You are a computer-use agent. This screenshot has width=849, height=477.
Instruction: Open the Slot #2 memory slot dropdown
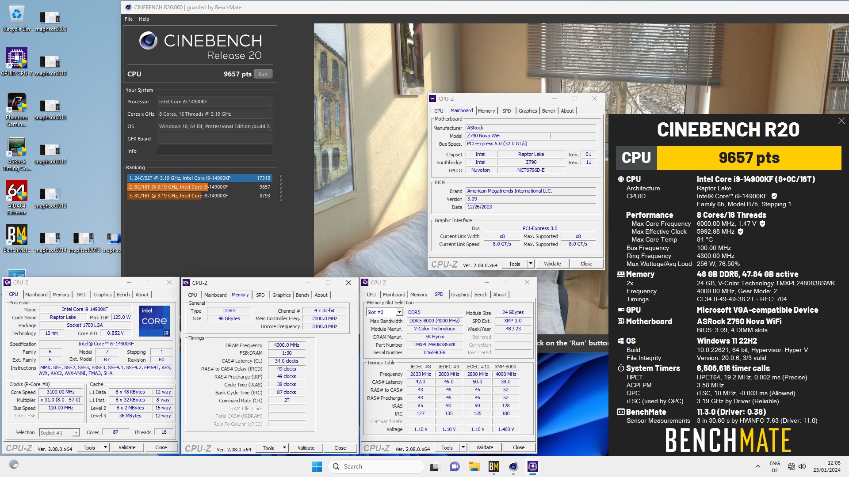tap(399, 312)
